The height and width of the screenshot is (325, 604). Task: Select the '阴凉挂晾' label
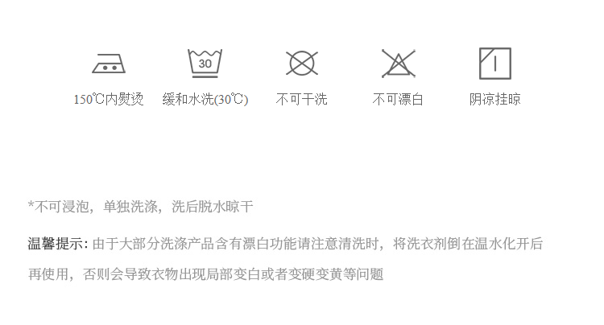point(495,99)
